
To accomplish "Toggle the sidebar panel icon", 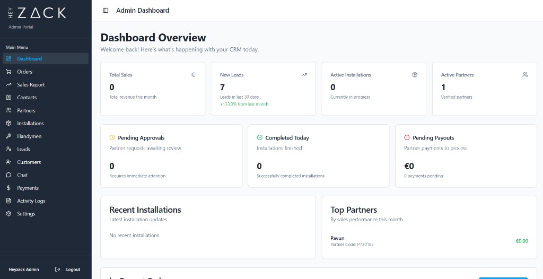I will pyautogui.click(x=106, y=11).
